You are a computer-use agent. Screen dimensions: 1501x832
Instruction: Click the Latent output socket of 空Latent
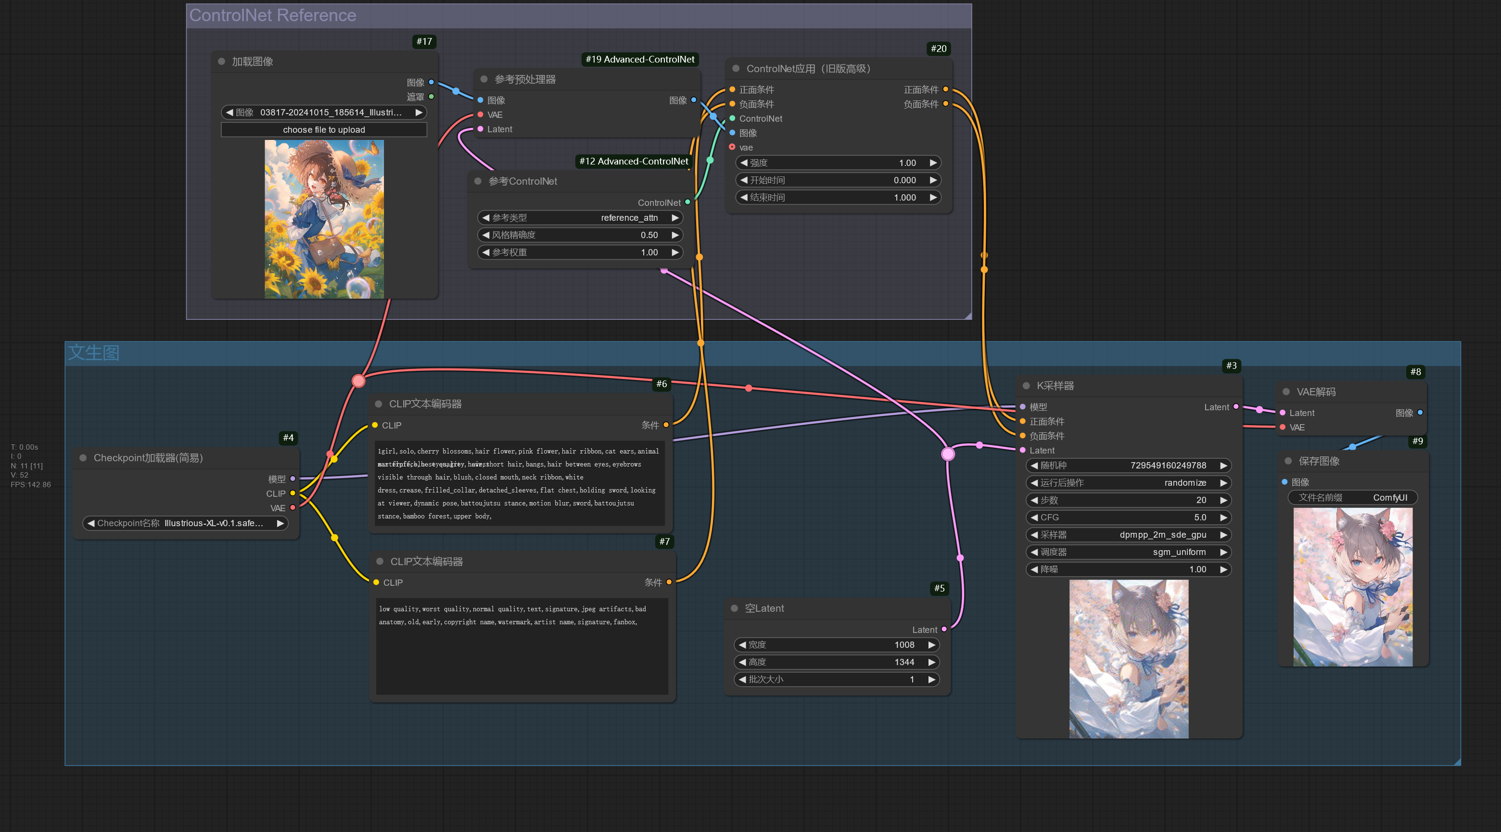944,629
